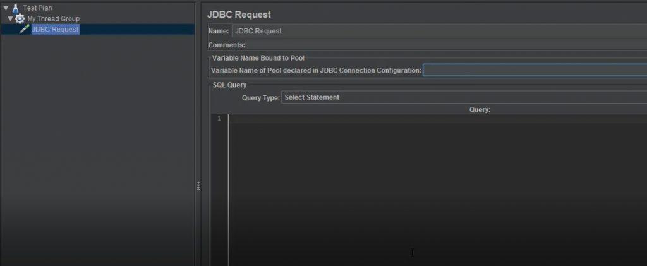Image resolution: width=647 pixels, height=266 pixels.
Task: Collapse the My Thread Group node
Action: coord(10,18)
